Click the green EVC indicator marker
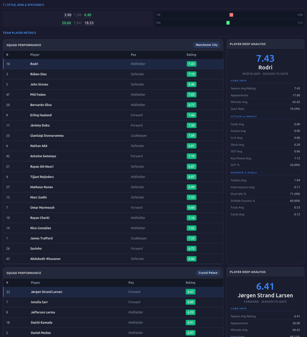 tap(228, 23)
